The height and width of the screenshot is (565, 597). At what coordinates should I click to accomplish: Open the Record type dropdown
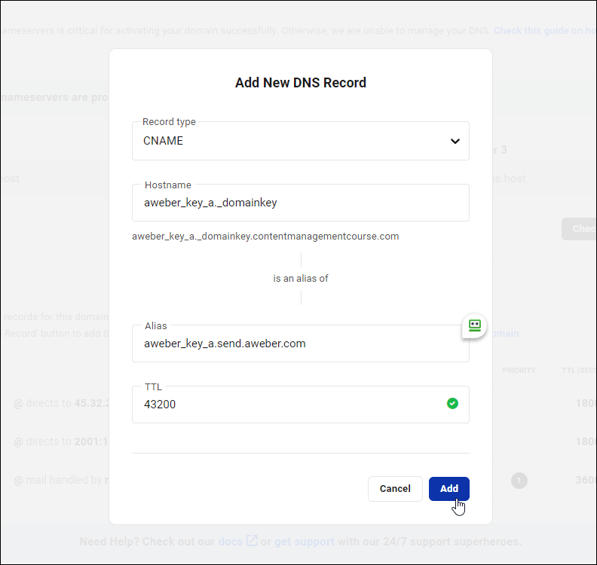coord(301,141)
